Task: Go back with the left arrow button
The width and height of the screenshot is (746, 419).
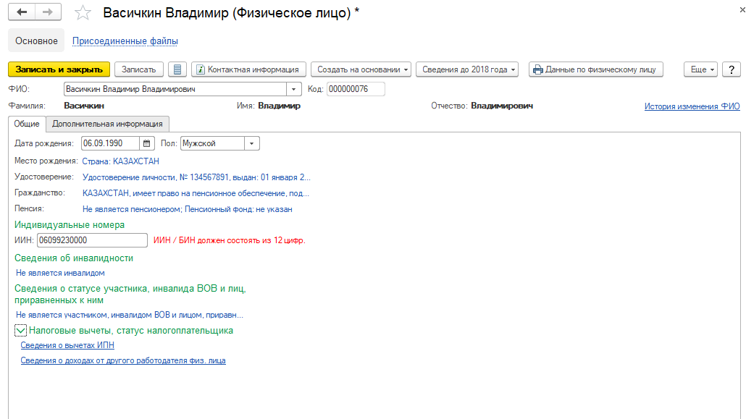Action: [22, 12]
